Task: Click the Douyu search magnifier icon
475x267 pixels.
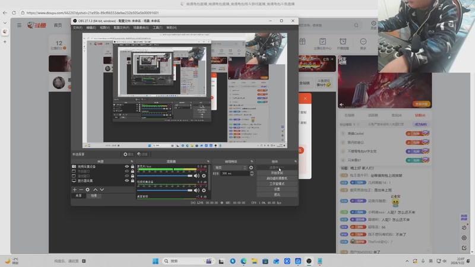Action: pyautogui.click(x=356, y=25)
